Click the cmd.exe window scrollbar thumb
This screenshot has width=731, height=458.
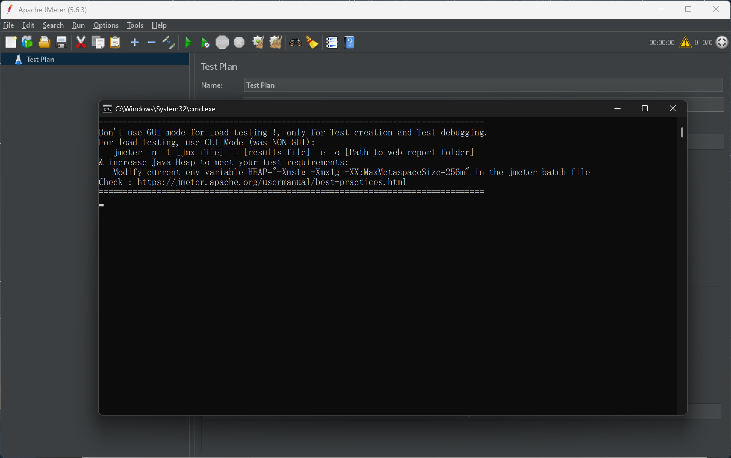pyautogui.click(x=682, y=132)
